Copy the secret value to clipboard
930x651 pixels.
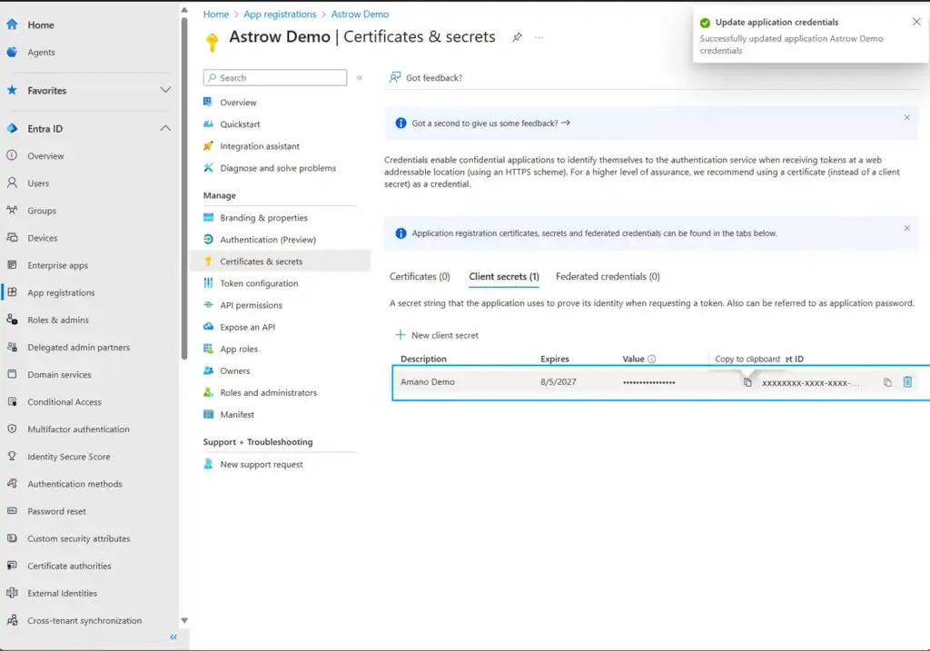747,382
